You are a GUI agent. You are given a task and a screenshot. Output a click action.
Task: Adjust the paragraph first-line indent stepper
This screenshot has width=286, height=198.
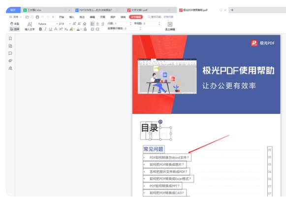[x=140, y=28]
